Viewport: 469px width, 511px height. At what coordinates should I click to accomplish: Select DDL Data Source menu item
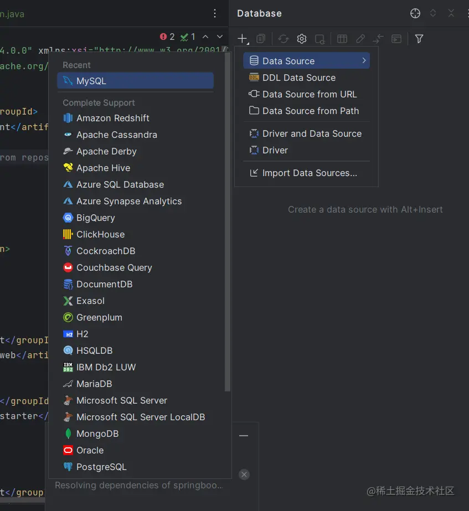(306, 78)
